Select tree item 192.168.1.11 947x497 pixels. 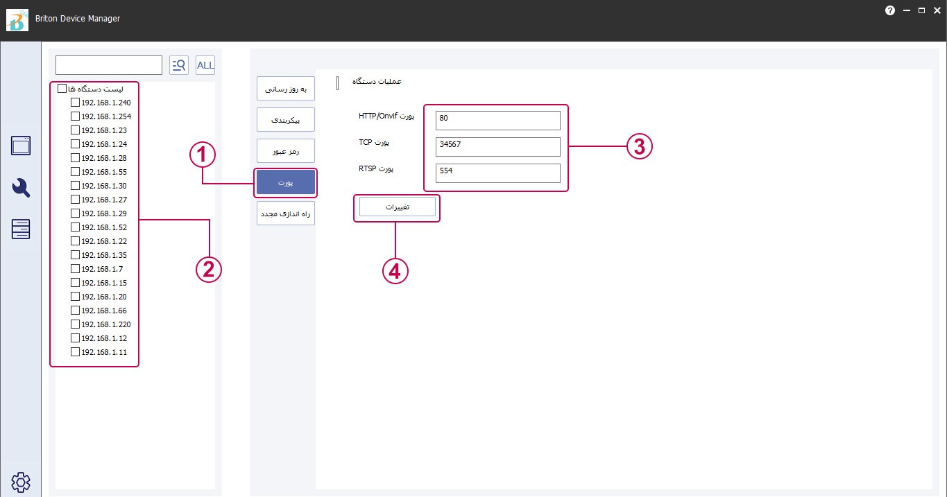[104, 352]
